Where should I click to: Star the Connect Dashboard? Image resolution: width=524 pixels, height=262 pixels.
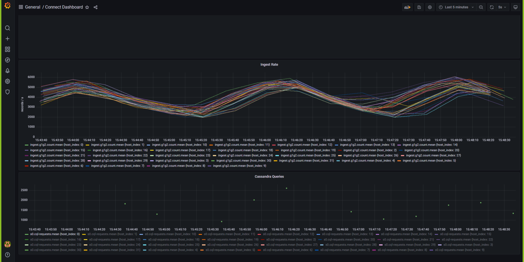click(87, 7)
